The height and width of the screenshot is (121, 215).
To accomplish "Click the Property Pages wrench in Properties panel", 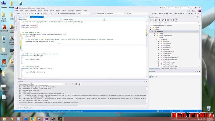I will (156, 77).
